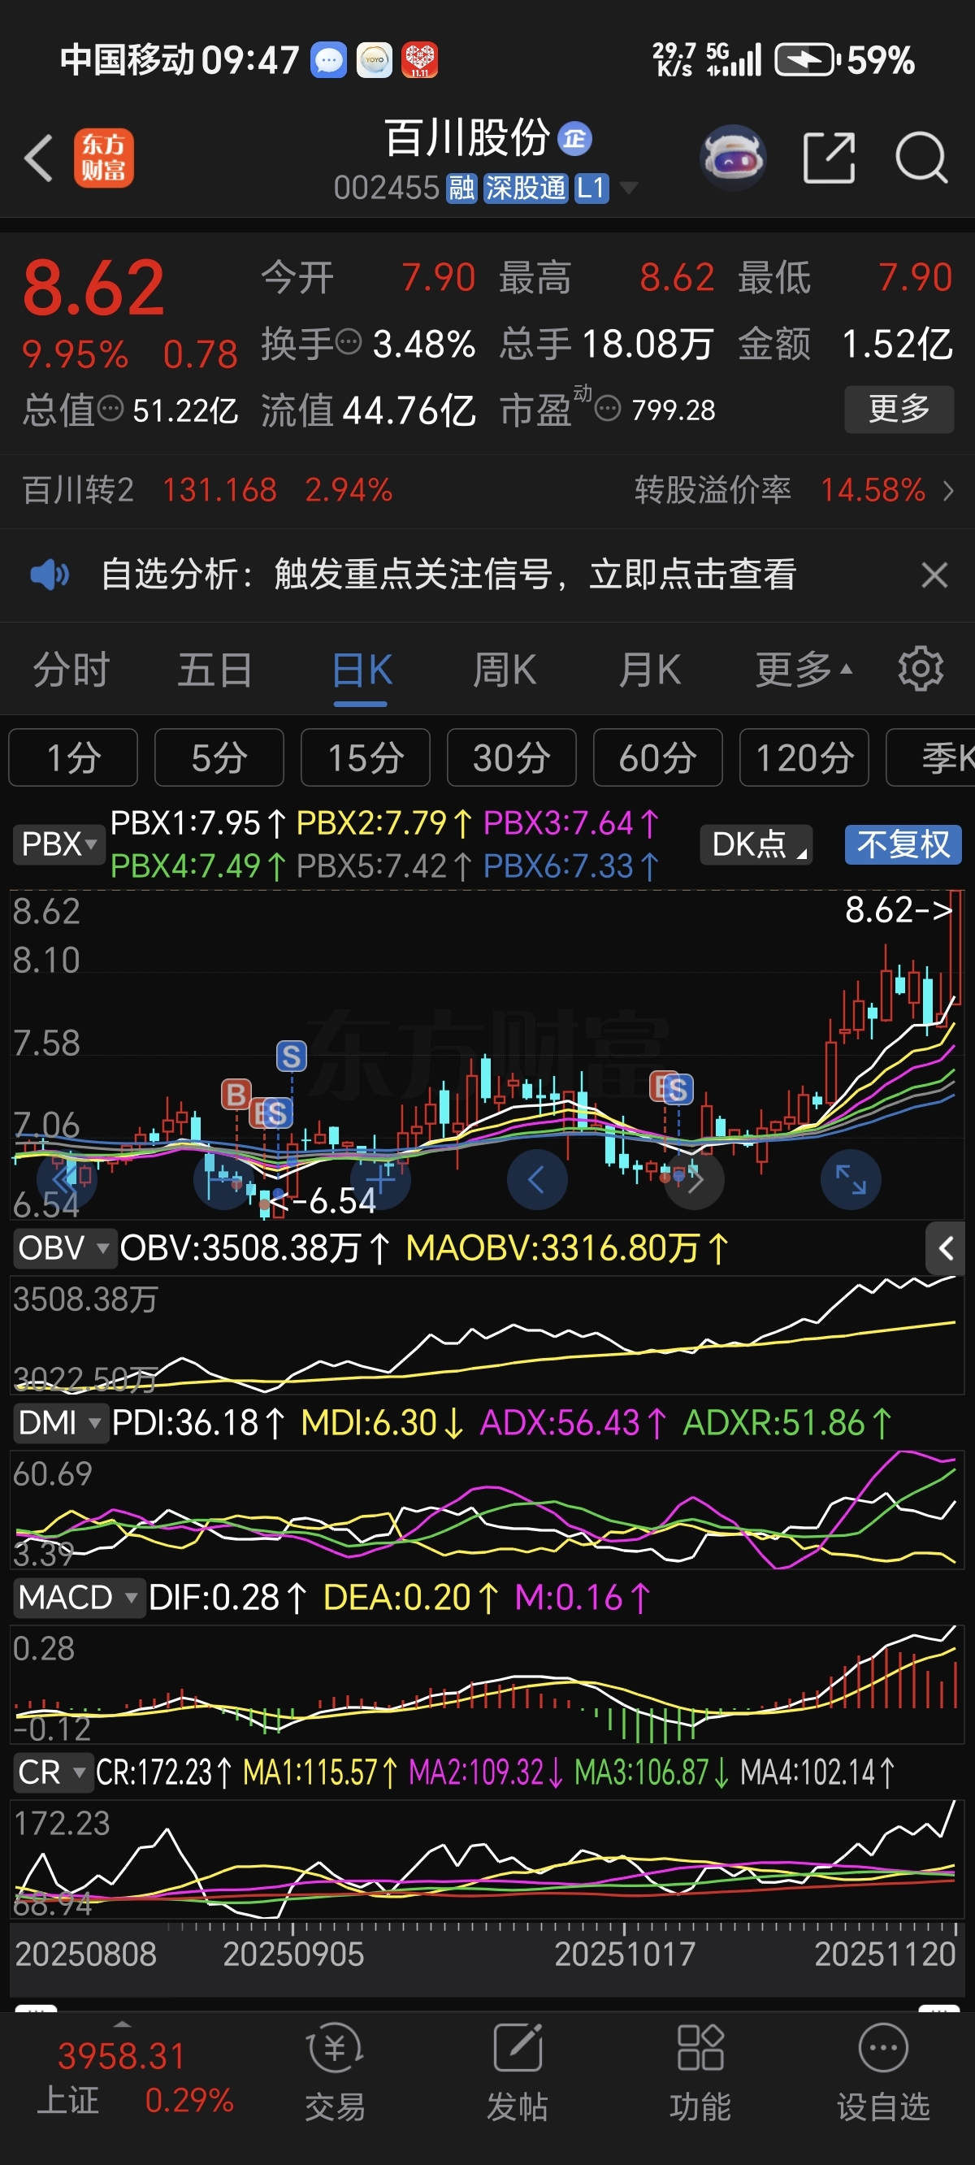The width and height of the screenshot is (975, 2165).
Task: Select the 日K tab
Action: [x=362, y=670]
